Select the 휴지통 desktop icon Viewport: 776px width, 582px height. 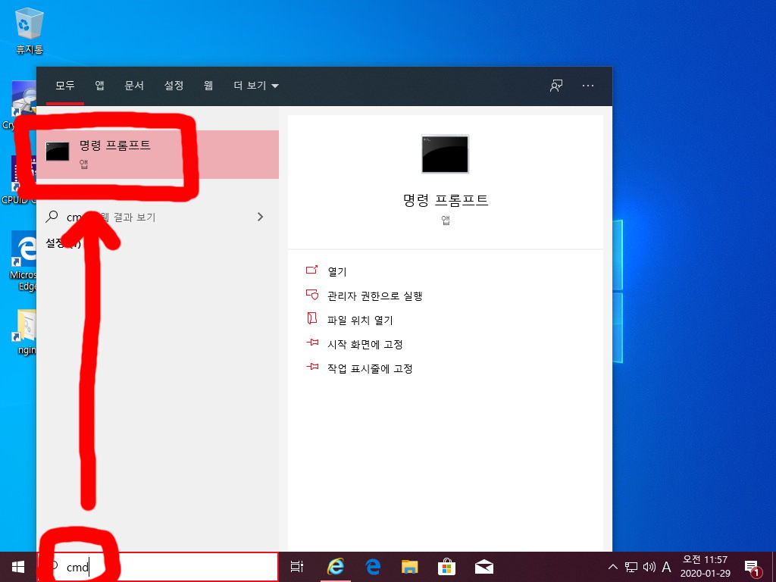coord(30,30)
